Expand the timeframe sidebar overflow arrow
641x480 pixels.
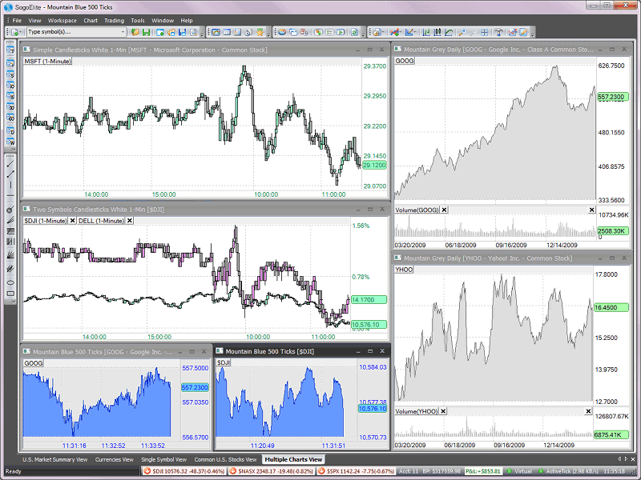13,150
